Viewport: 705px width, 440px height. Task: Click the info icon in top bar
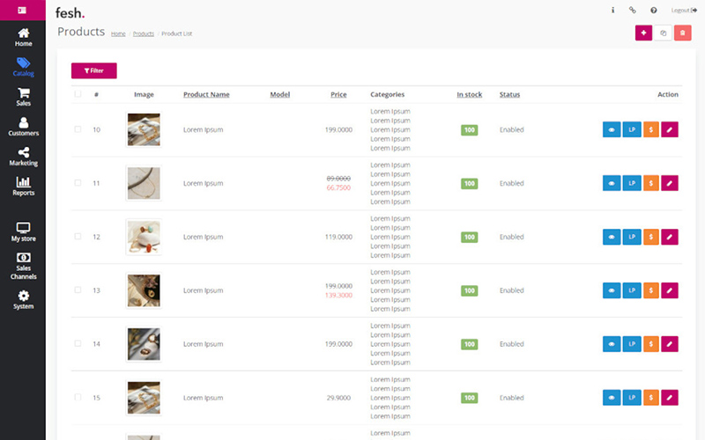point(613,11)
